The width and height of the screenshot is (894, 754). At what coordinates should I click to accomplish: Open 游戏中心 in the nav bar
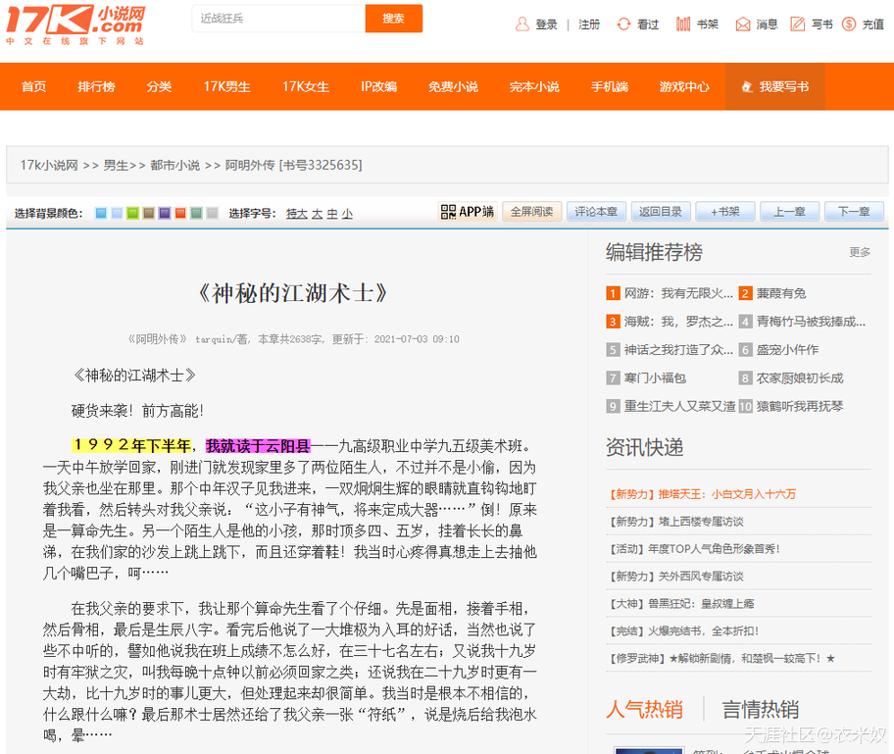pyautogui.click(x=684, y=86)
